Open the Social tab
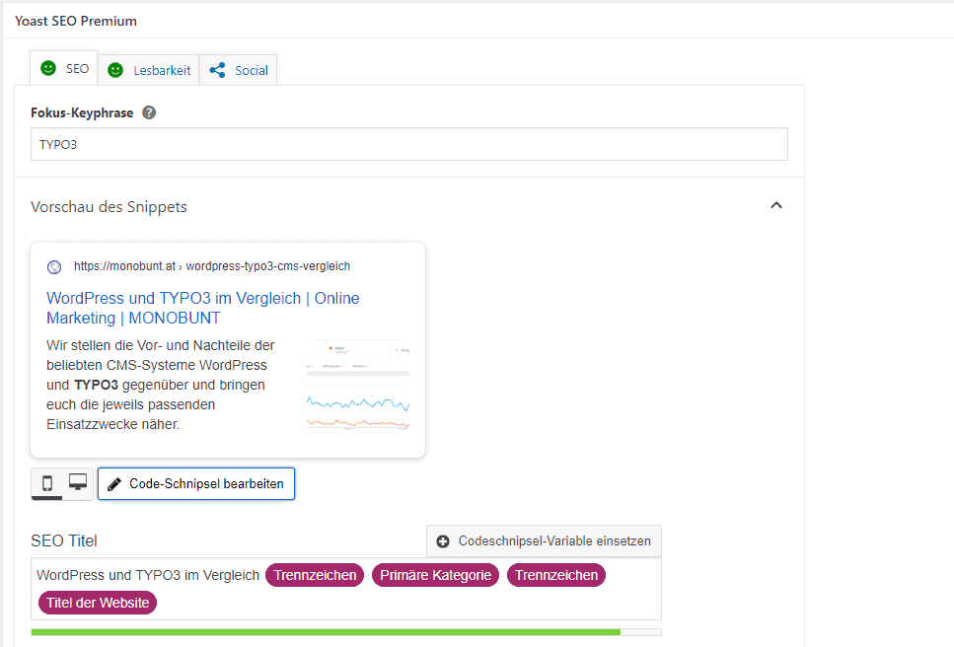 tap(239, 71)
